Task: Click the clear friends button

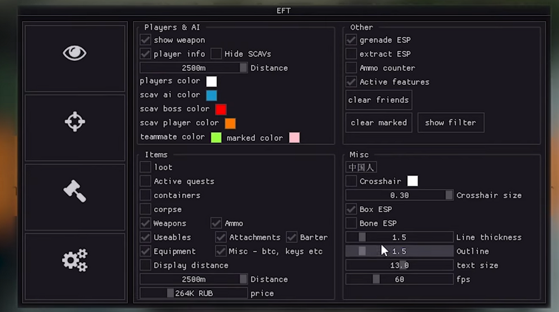Action: (378, 100)
